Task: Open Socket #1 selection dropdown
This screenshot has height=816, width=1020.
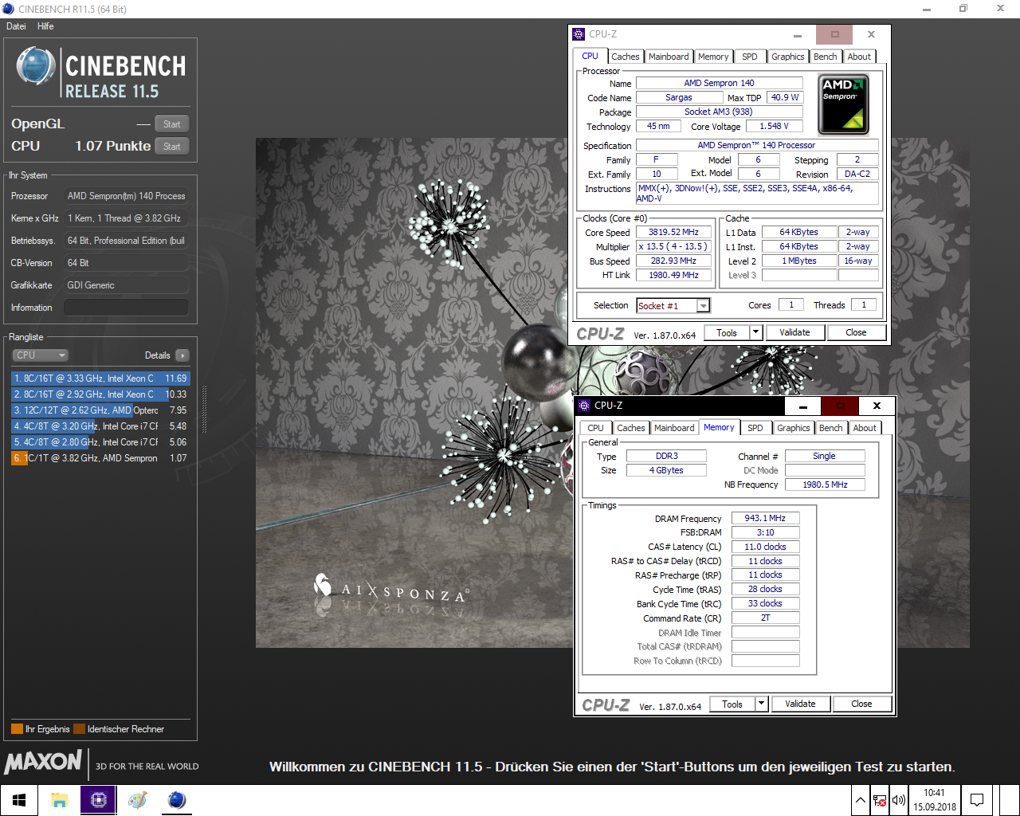Action: pos(673,306)
